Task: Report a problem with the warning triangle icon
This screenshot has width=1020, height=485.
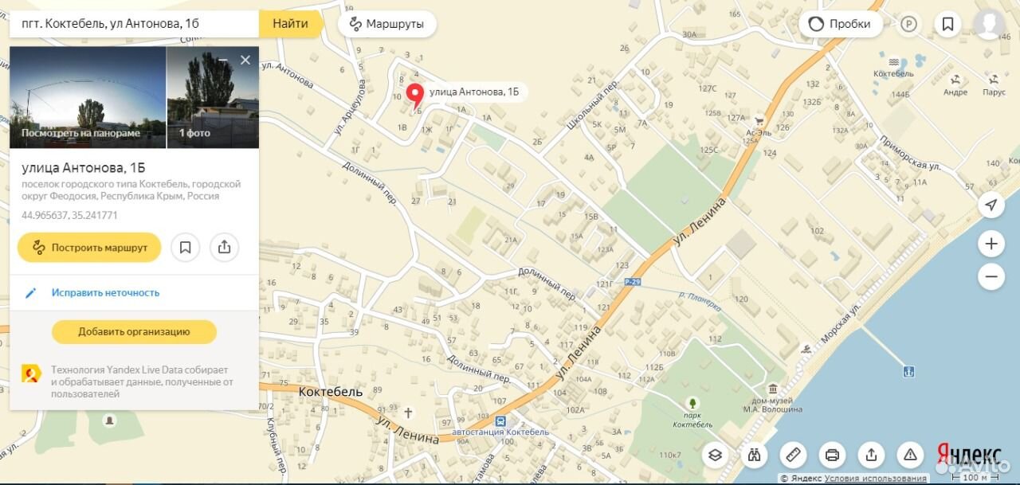Action: click(x=910, y=455)
